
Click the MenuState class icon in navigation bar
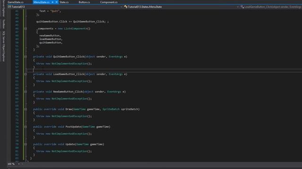coord(126,7)
